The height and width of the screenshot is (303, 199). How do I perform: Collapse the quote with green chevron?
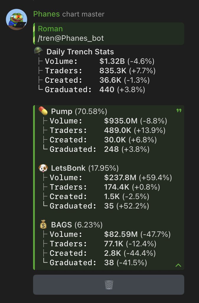178,265
